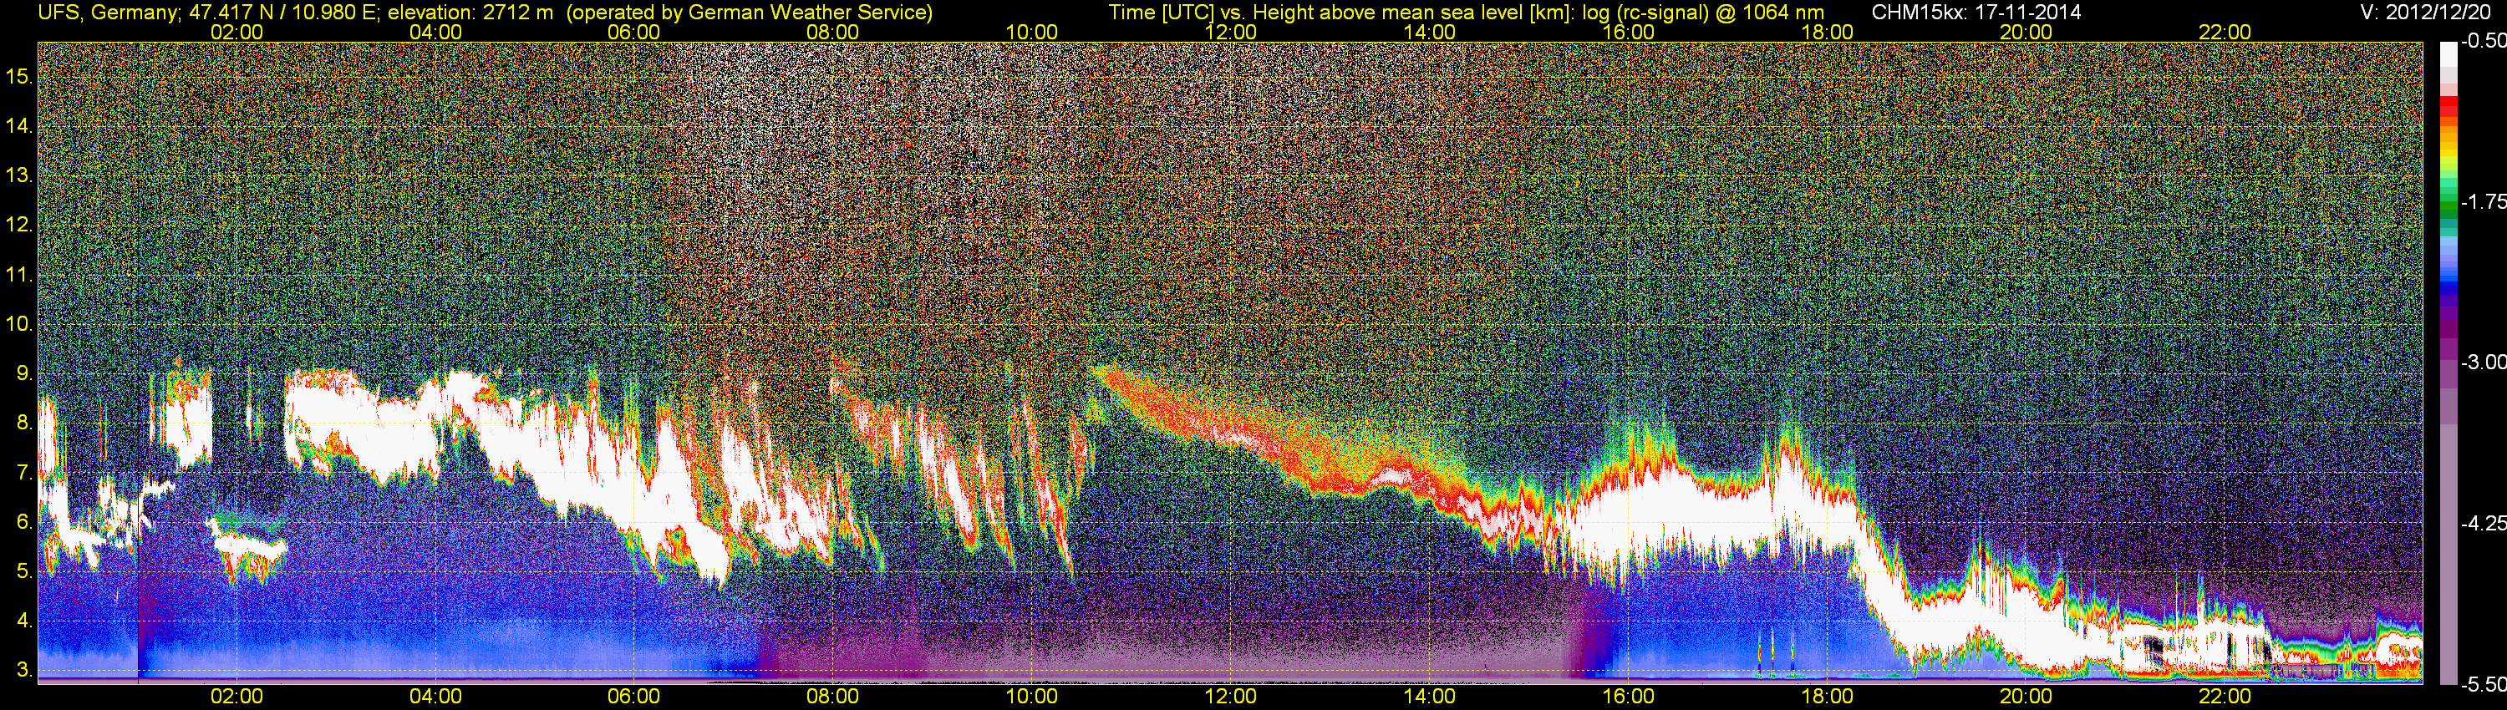Image resolution: width=2507 pixels, height=710 pixels.
Task: Click the "02:00" label on the upper time axis
Action: [x=236, y=32]
